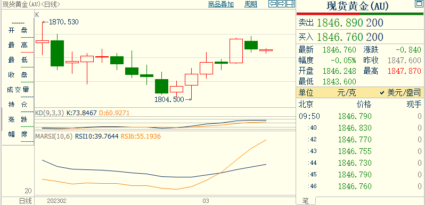The height and width of the screenshot is (205, 425).
Task: Click the left arrow navigation icon
Action: point(272,4)
